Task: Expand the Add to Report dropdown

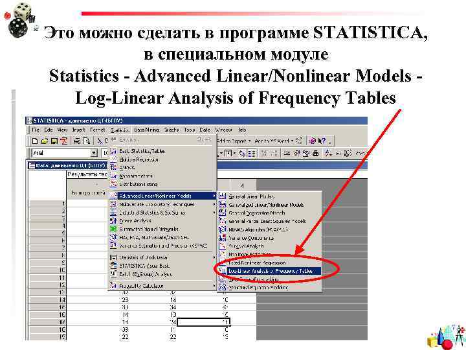Action: click(x=250, y=141)
